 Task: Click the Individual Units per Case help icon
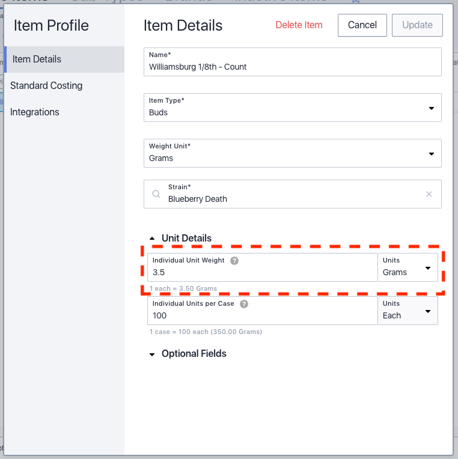[x=244, y=304]
